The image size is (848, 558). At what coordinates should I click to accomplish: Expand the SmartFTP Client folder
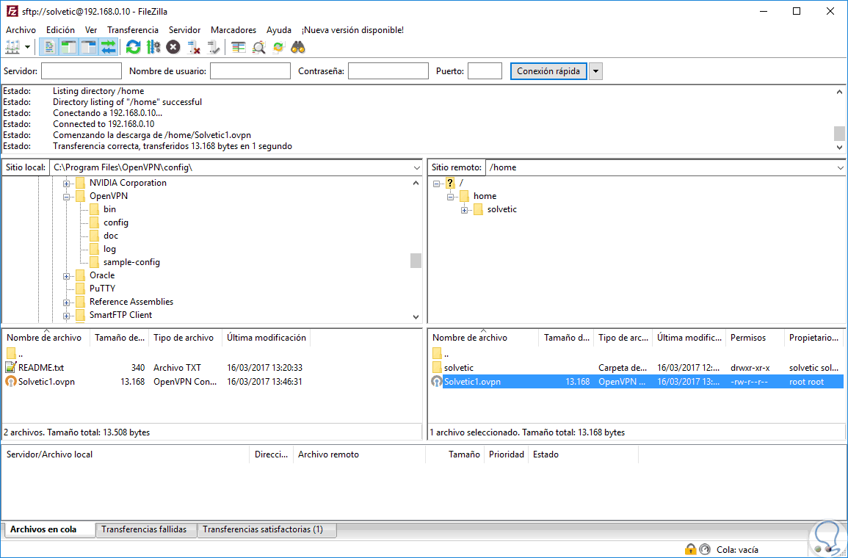coord(67,316)
